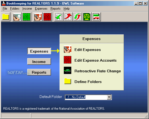The image size is (149, 119).
Task: Open the Expenses menu in the menu bar
Action: (41, 9)
